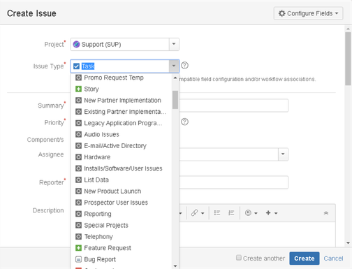Click the gear icon in Configure Fields
Screen dimensions: 352x269
pos(282,13)
